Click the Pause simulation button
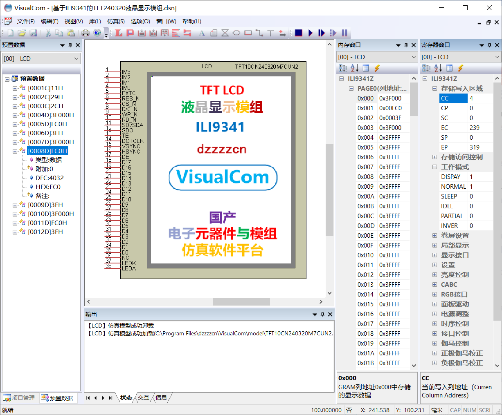 [344, 33]
